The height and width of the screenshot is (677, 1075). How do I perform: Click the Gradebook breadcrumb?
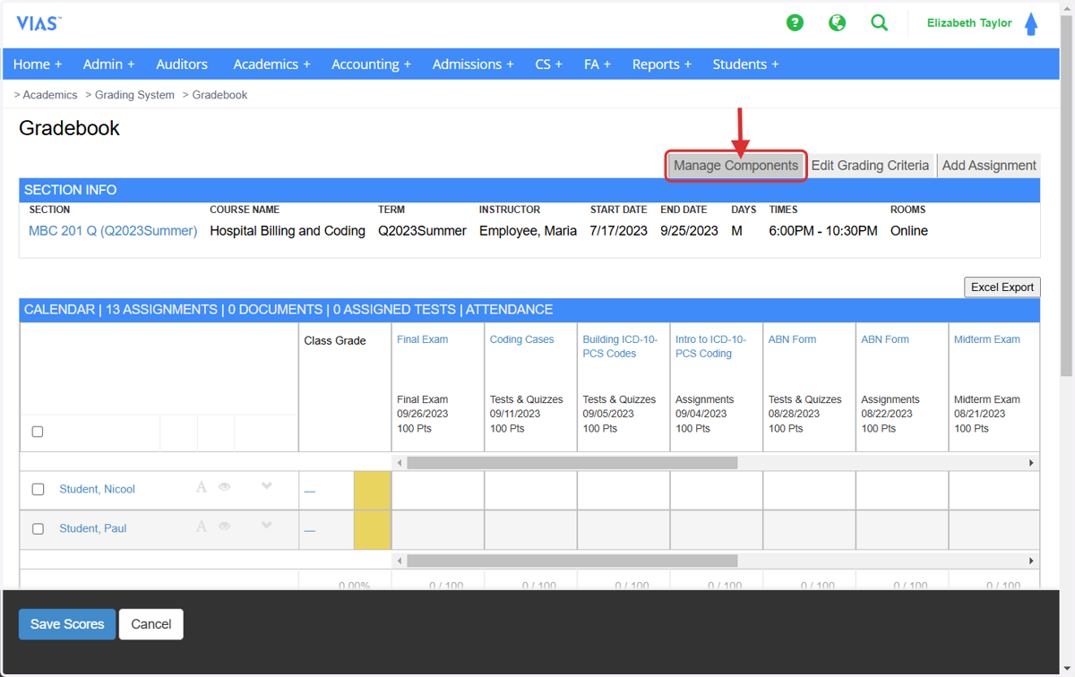tap(219, 95)
